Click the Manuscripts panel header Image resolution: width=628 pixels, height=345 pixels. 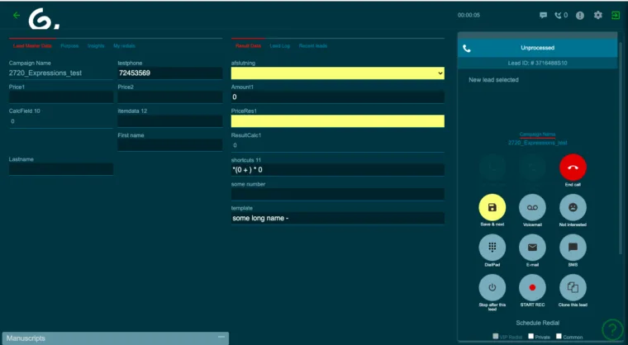click(x=116, y=338)
